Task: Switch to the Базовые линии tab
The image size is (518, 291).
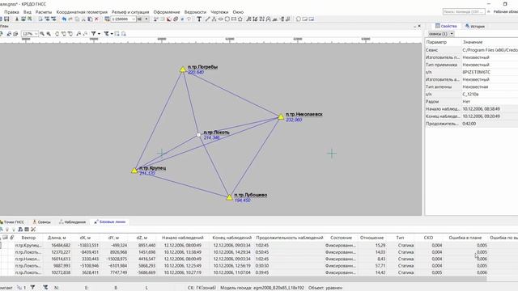Action: pos(110,222)
